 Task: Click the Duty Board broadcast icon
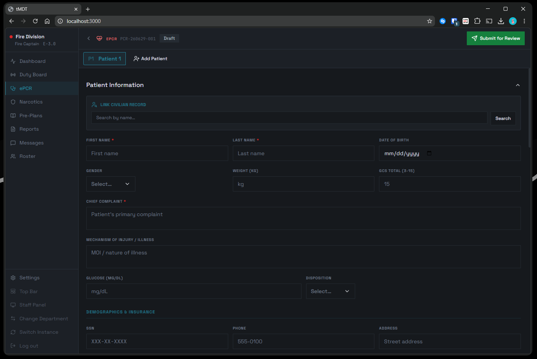13,75
